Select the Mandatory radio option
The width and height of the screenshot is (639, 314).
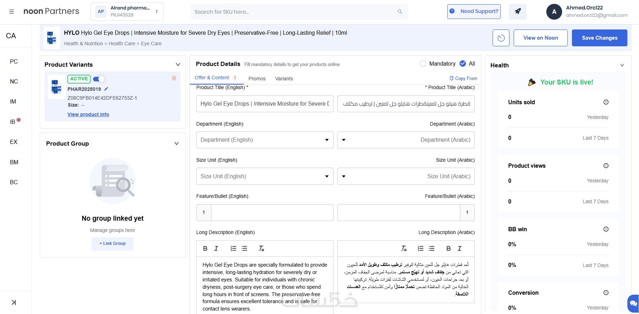tap(423, 64)
